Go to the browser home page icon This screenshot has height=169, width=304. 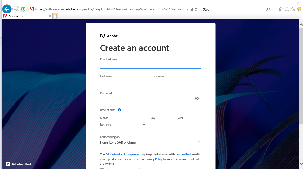point(281,9)
